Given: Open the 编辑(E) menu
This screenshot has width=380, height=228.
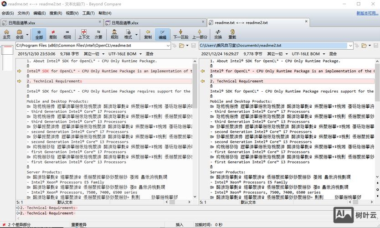Looking at the screenshot, I should 40,13.
